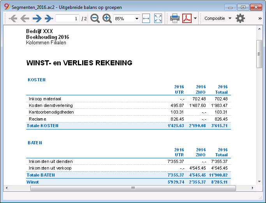This screenshot has width=266, height=203.
Task: Zoom in with the plus magnifier
Action: [x=107, y=18]
